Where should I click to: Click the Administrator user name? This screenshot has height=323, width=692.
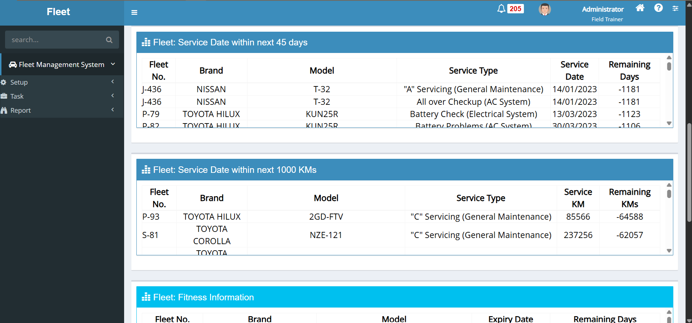click(603, 9)
